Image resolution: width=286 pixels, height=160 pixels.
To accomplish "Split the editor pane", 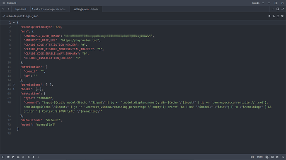I will tap(278, 9).
